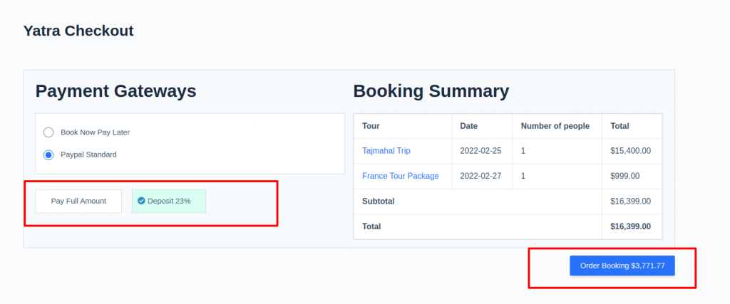Screen dimensions: 730x304
Task: Click the $15,400.00 total cell
Action: [630, 151]
